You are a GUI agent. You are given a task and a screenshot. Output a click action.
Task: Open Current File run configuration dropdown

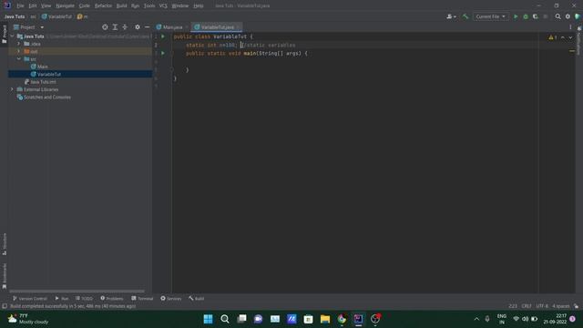[x=490, y=16]
